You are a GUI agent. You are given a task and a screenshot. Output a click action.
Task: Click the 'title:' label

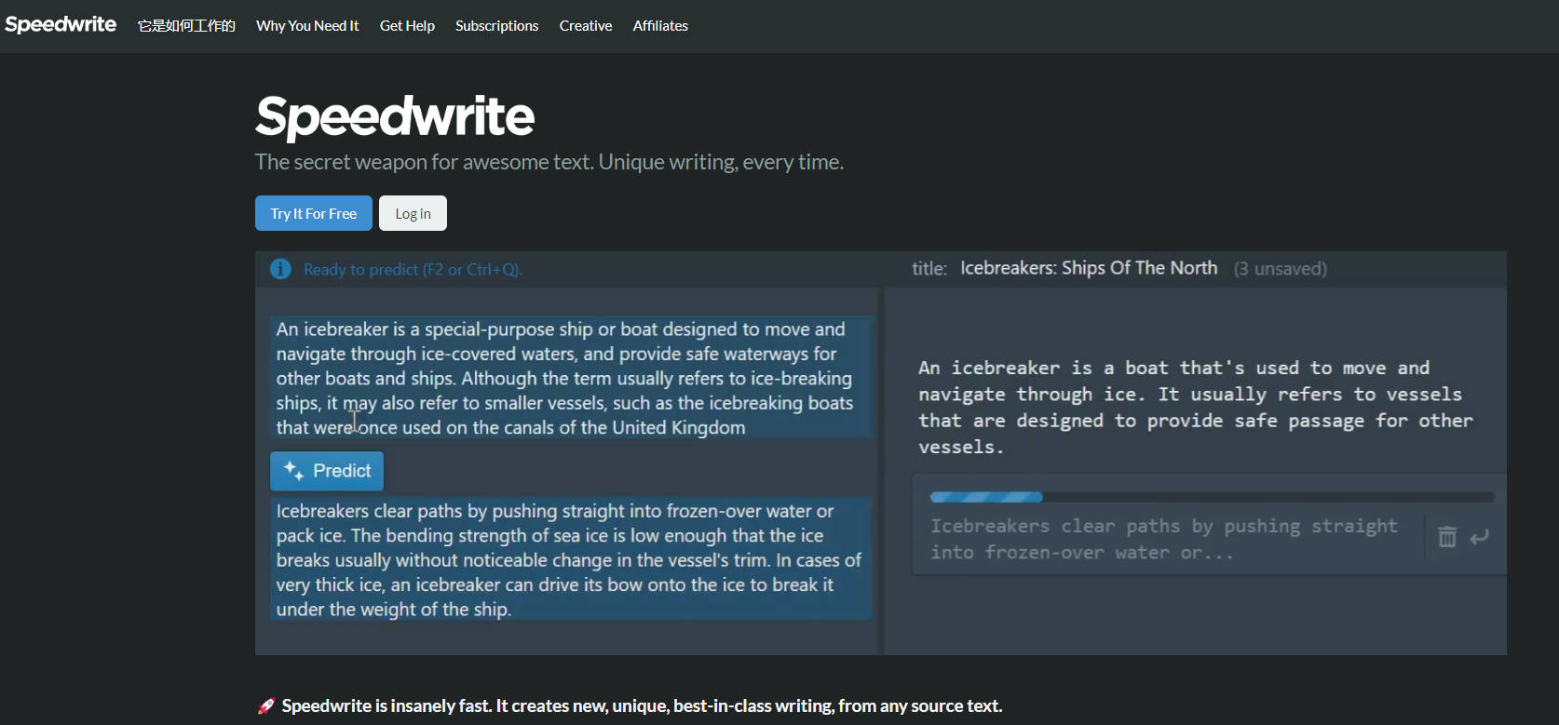929,269
